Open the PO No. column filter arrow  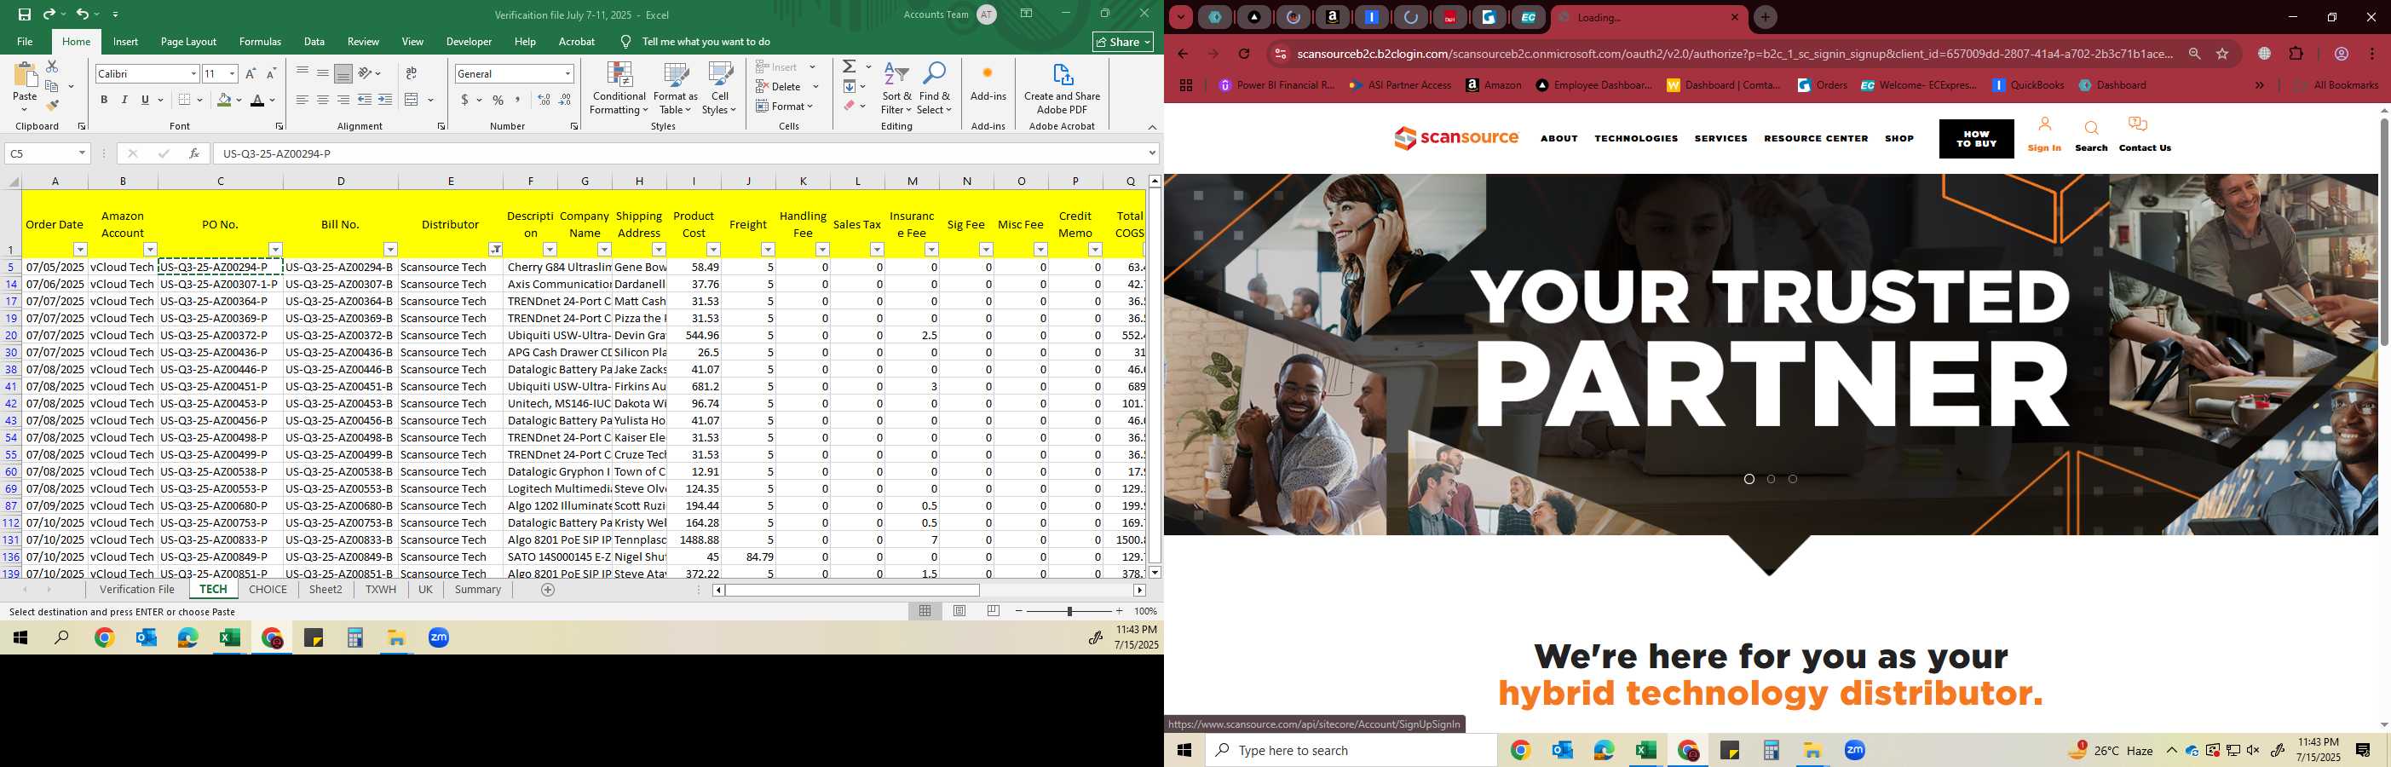tap(276, 249)
